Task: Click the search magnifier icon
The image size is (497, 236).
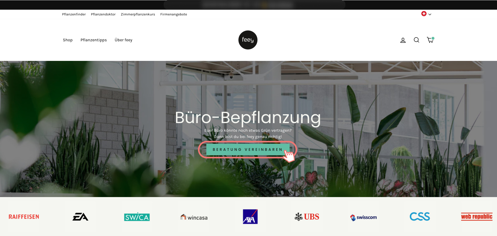Action: [416, 40]
